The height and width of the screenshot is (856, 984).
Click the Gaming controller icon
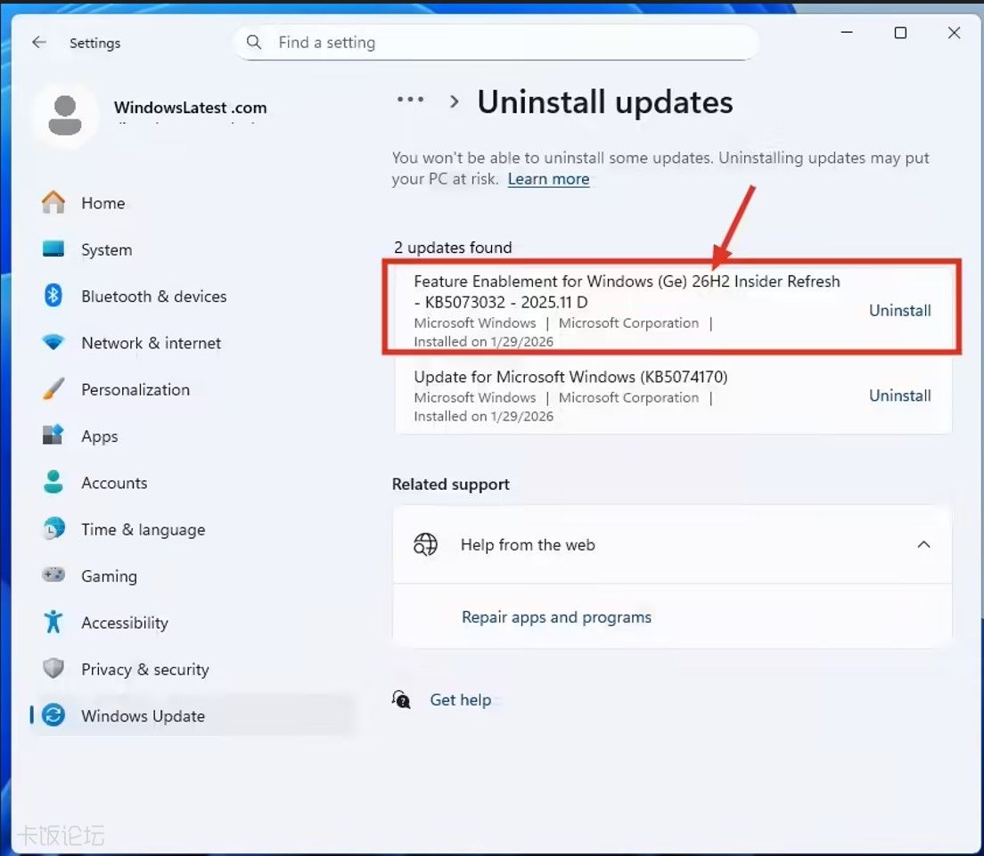(x=53, y=575)
